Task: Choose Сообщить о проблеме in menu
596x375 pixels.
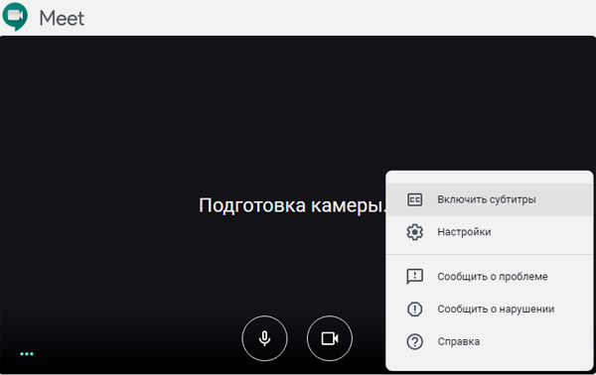Action: [490, 277]
